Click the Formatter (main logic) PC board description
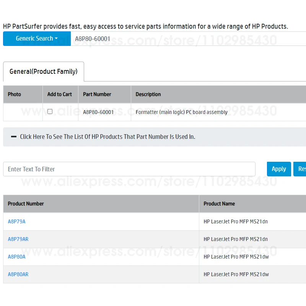Viewport: 306px width, 306px height. tap(182, 112)
